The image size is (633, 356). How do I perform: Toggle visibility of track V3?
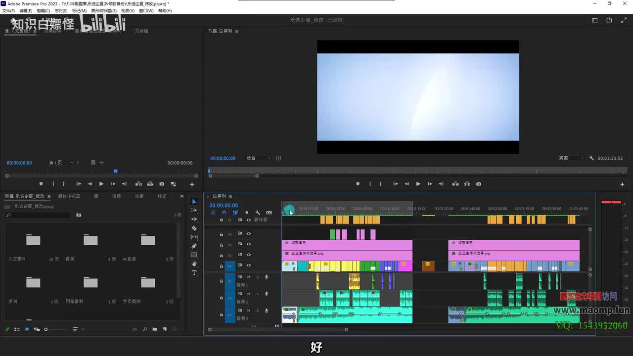tap(249, 244)
